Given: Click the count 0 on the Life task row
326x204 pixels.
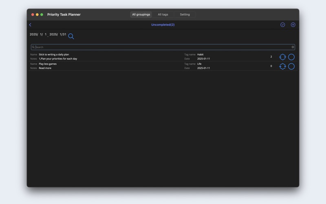Looking at the screenshot, I should tap(271, 66).
